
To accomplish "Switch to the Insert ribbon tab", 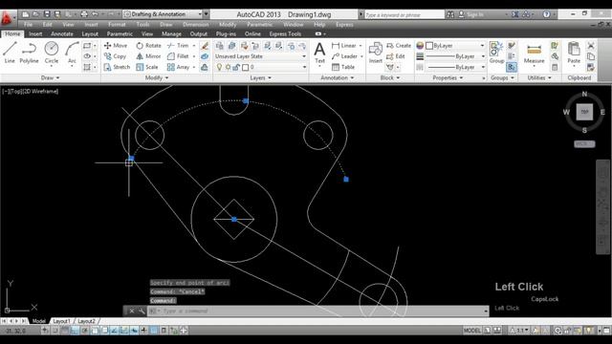I will point(35,34).
